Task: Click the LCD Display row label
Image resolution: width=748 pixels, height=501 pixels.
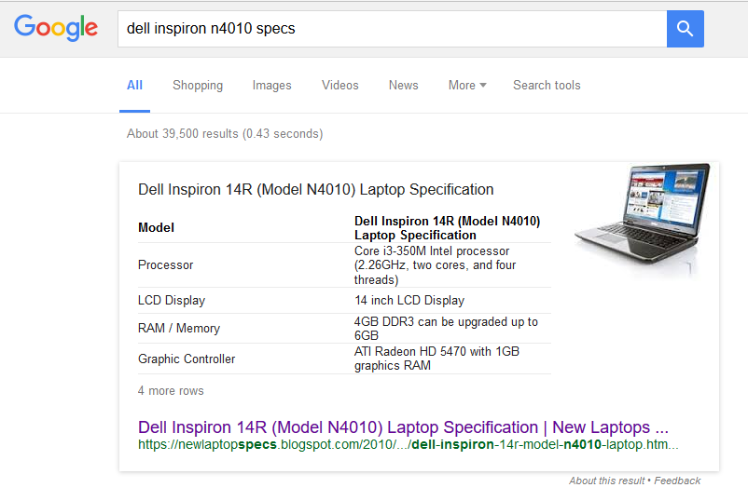Action: (x=172, y=301)
